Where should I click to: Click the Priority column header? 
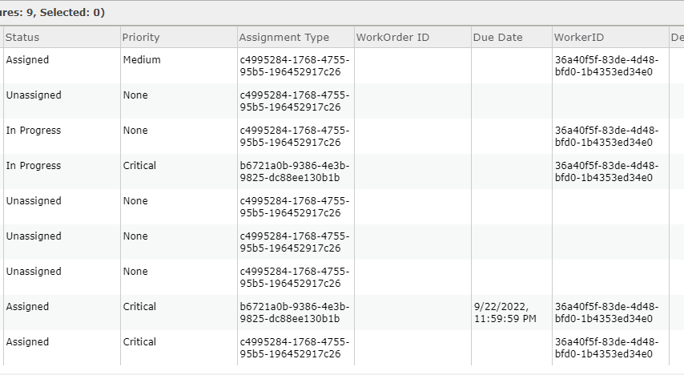pos(179,38)
